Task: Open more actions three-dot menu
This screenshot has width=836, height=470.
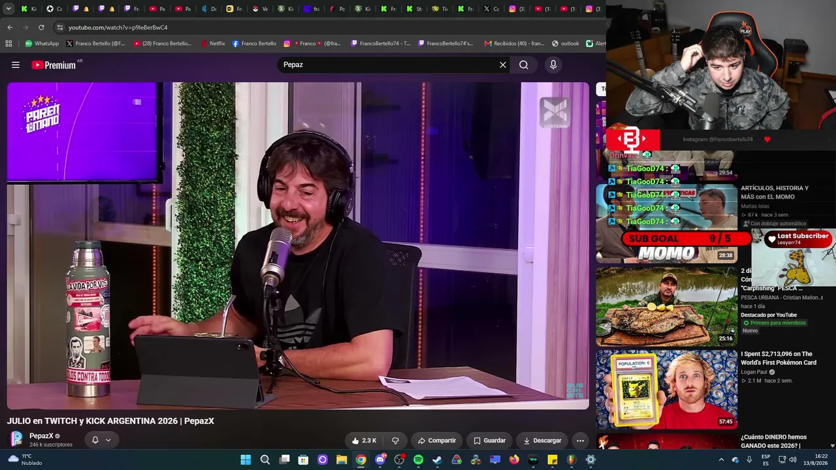Action: tap(580, 441)
